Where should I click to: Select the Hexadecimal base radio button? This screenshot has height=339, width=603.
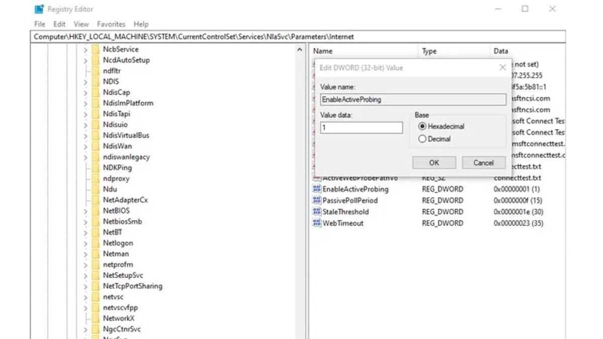[422, 126]
